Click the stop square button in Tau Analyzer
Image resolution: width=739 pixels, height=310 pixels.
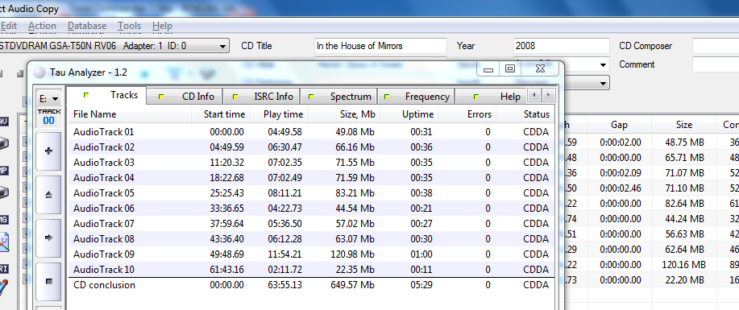click(48, 281)
